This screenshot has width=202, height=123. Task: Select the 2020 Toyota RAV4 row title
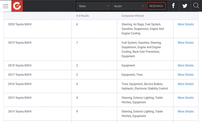(20, 24)
